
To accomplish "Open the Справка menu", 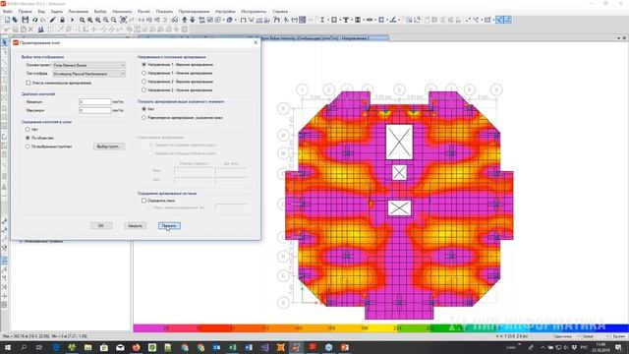I will pos(279,12).
